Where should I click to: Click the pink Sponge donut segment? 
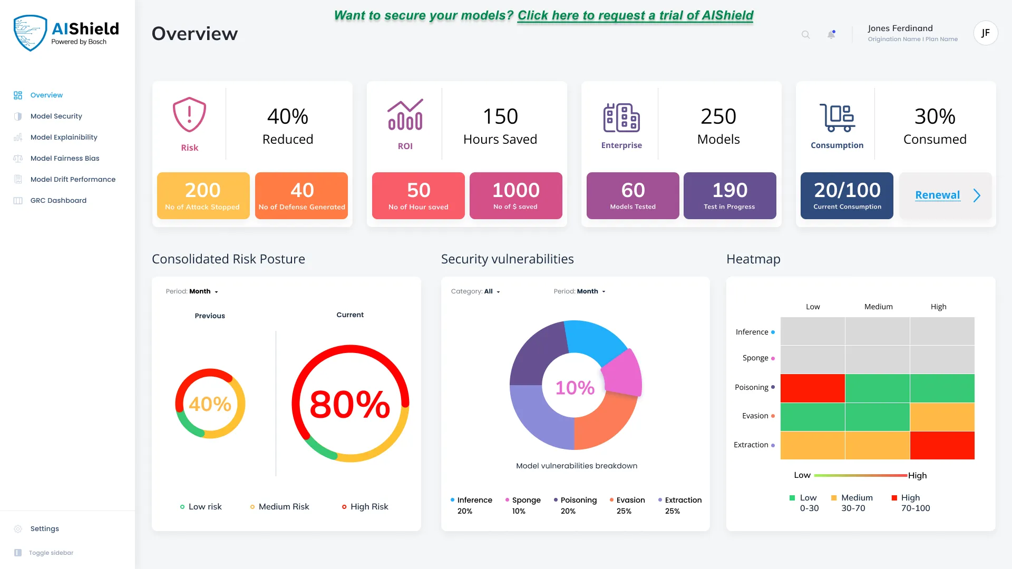tap(624, 373)
